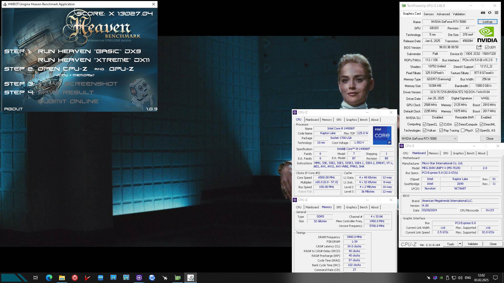Click the red bird icon on the taskbar
This screenshot has width=504, height=283.
[x=88, y=278]
